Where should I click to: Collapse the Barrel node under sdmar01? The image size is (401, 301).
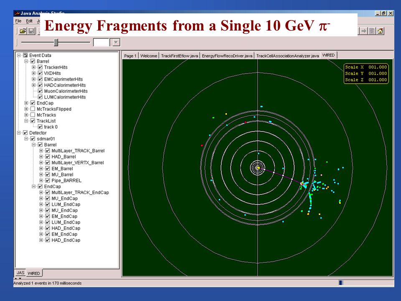click(33, 145)
